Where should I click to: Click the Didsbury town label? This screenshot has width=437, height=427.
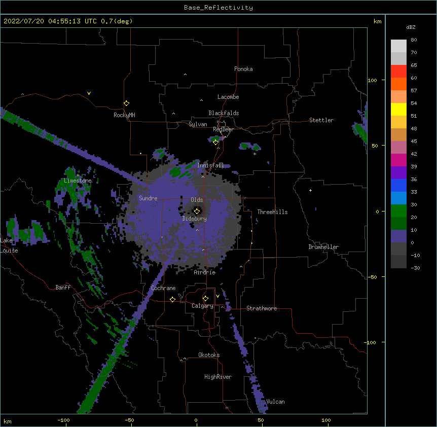click(195, 219)
